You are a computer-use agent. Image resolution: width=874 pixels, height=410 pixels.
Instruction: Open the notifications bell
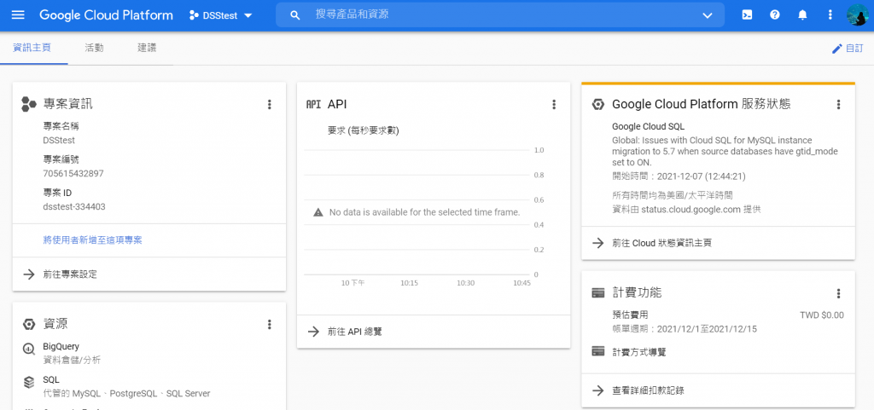[802, 15]
